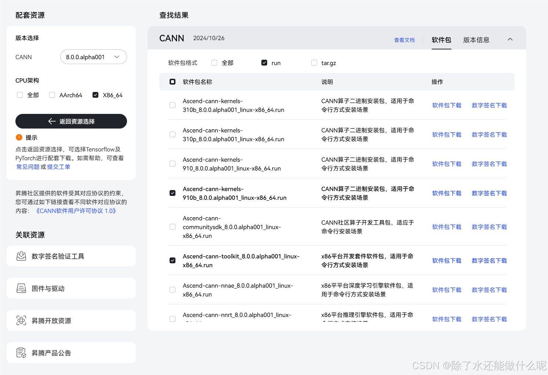Open the 昇腾开放资源 resource card
The width and height of the screenshot is (548, 375).
[71, 320]
